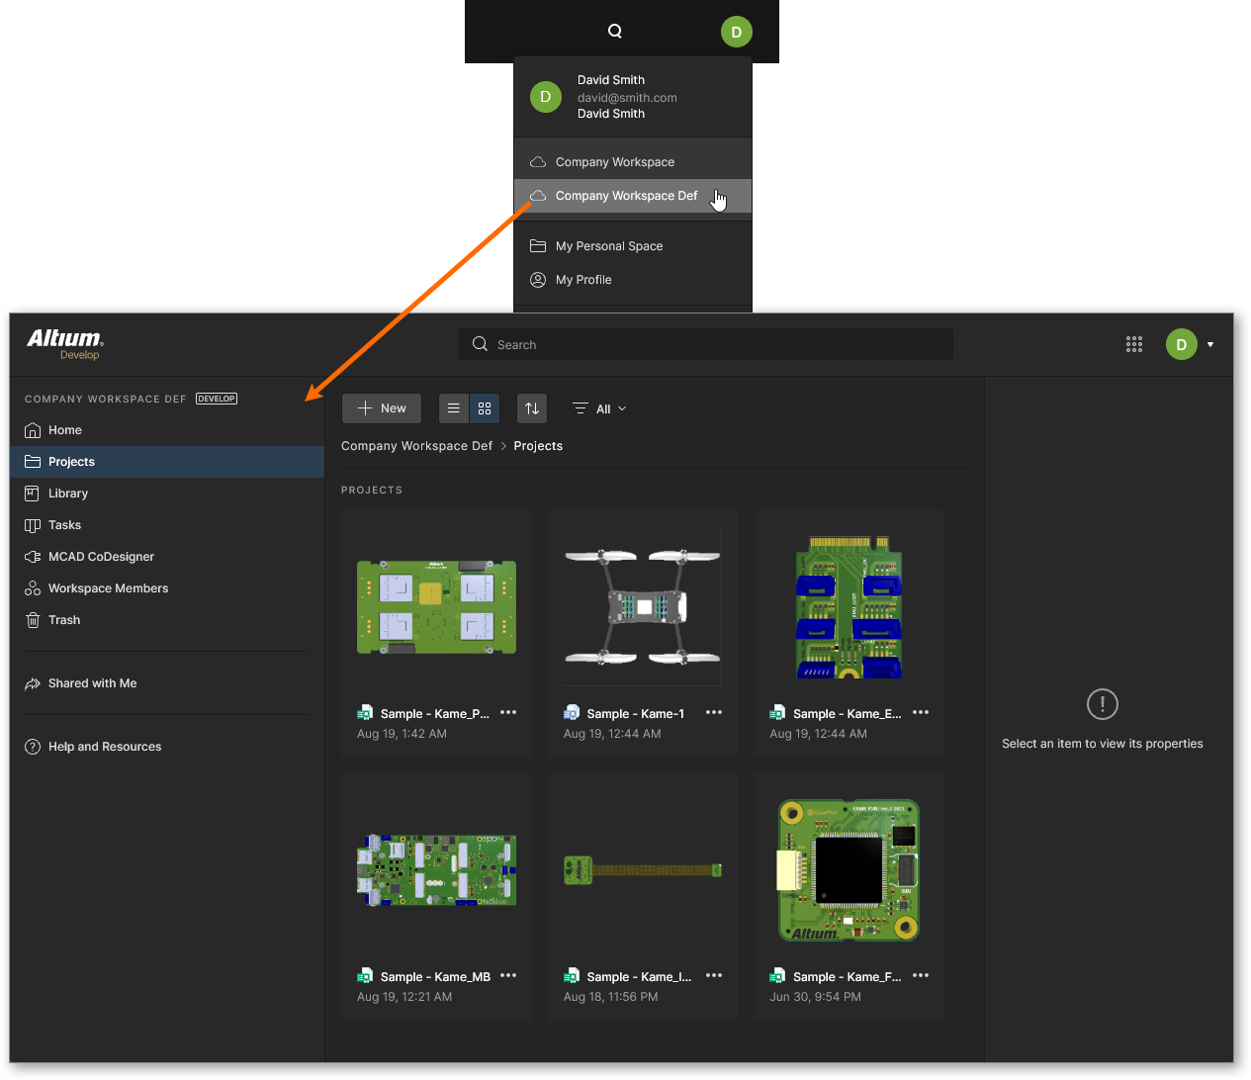Image resolution: width=1251 pixels, height=1080 pixels.
Task: Open My Personal Space from menu
Action: tap(633, 246)
